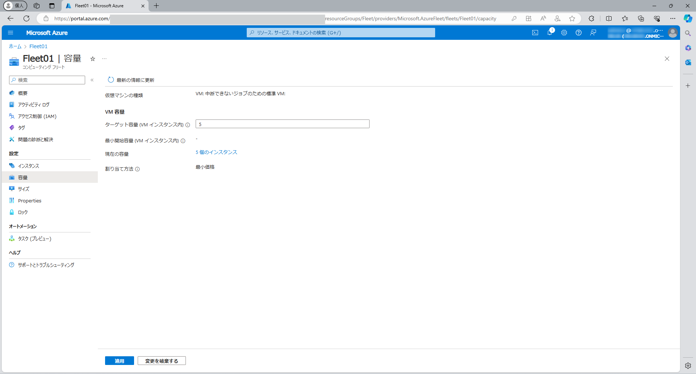Viewport: 696px width, 374px height.
Task: Open Edge sidebar settings gear
Action: (688, 366)
